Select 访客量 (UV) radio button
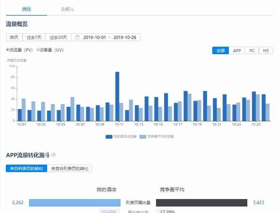The width and height of the screenshot is (279, 213). point(38,50)
